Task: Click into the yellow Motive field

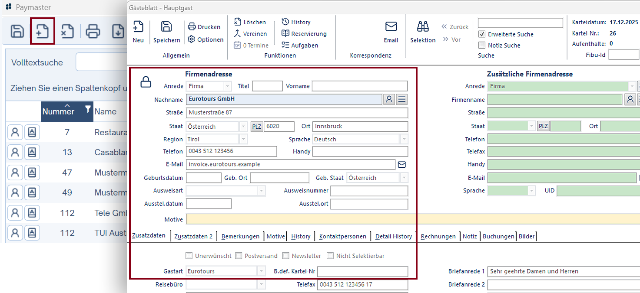Action: pyautogui.click(x=300, y=219)
